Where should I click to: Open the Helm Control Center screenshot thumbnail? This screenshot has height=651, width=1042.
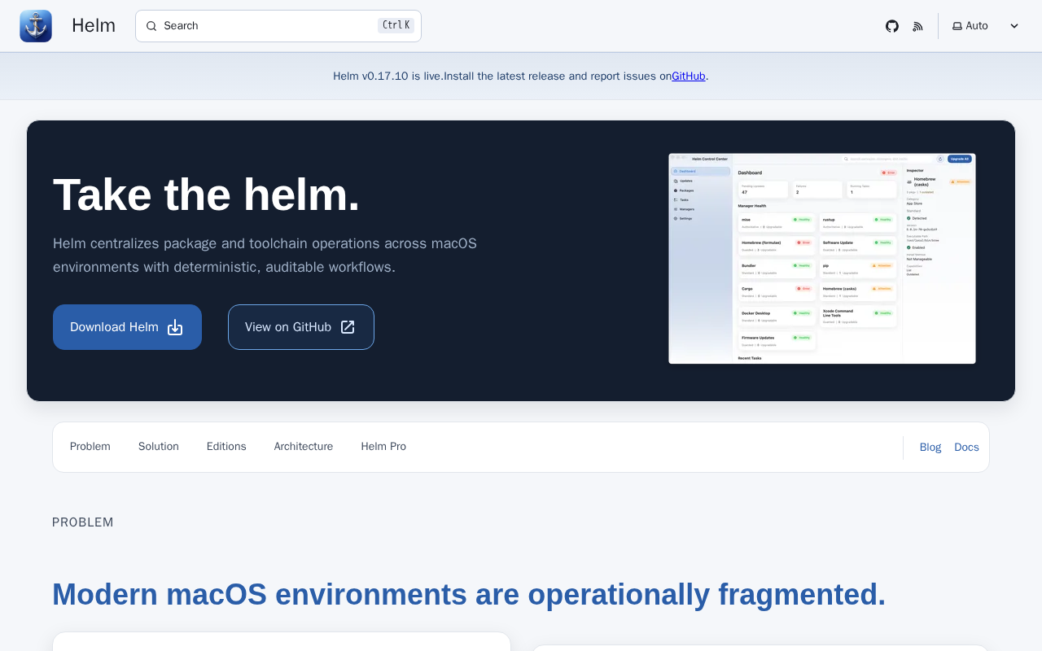(x=822, y=259)
